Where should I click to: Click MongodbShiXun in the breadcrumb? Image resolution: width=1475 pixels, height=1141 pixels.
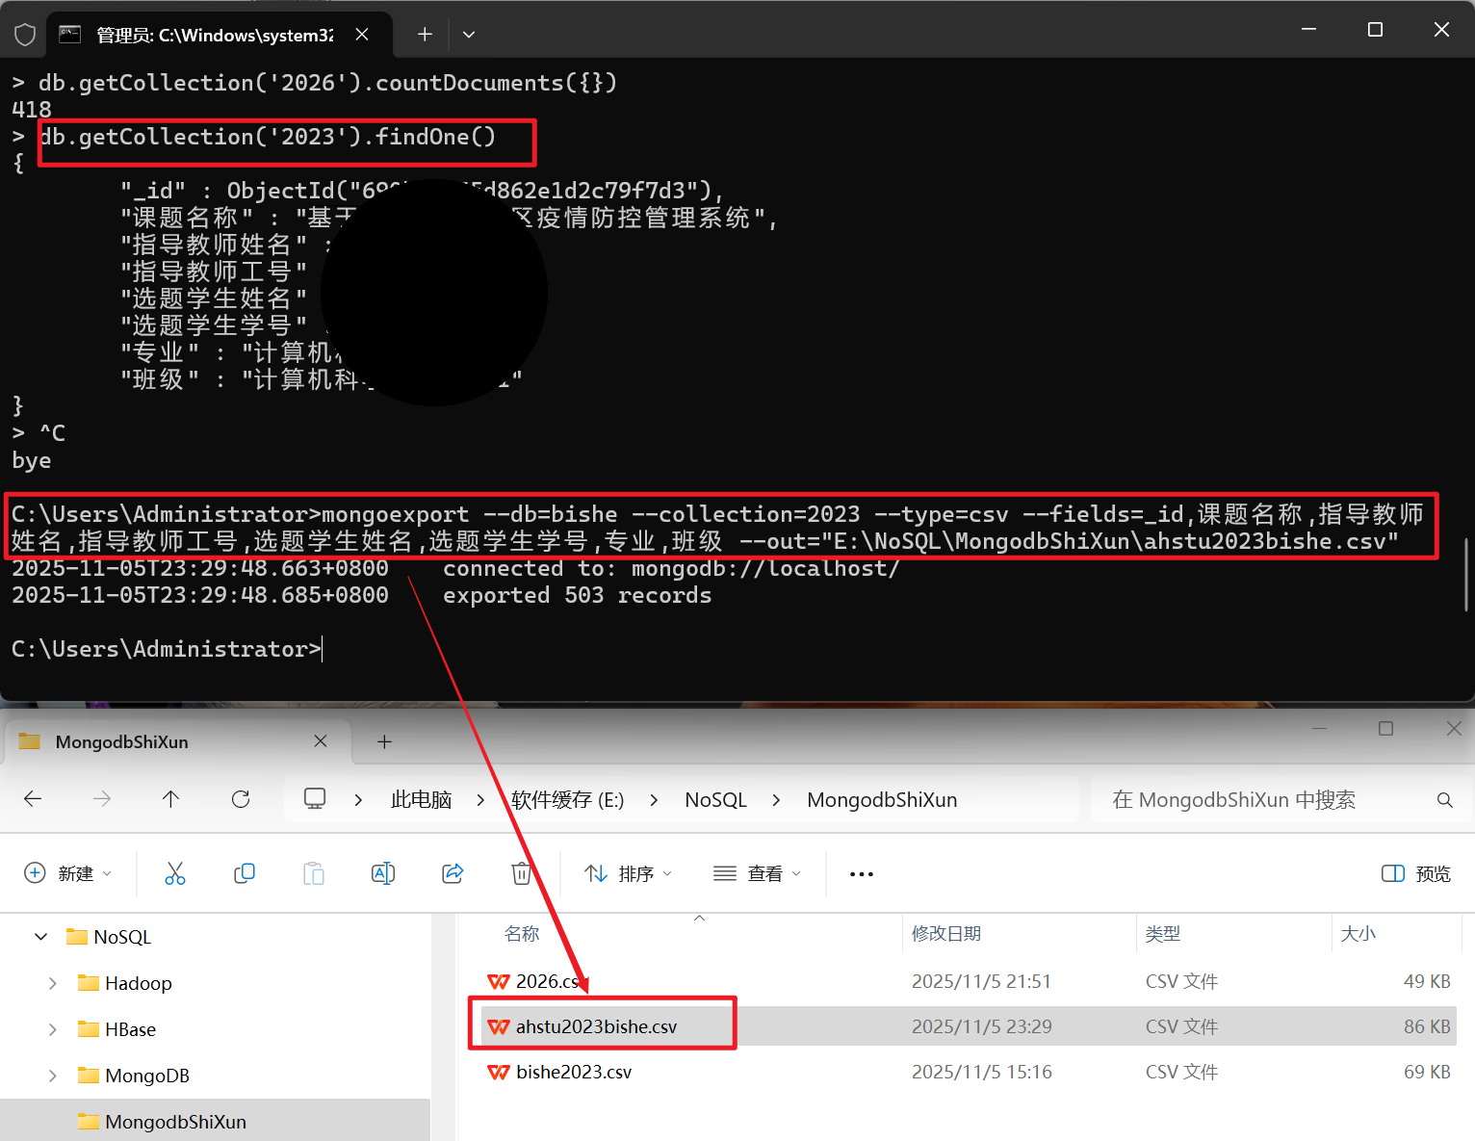882,800
